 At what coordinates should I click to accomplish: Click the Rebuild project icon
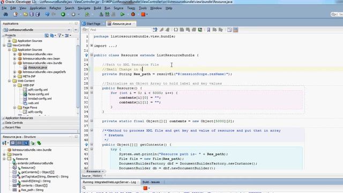pos(107,14)
